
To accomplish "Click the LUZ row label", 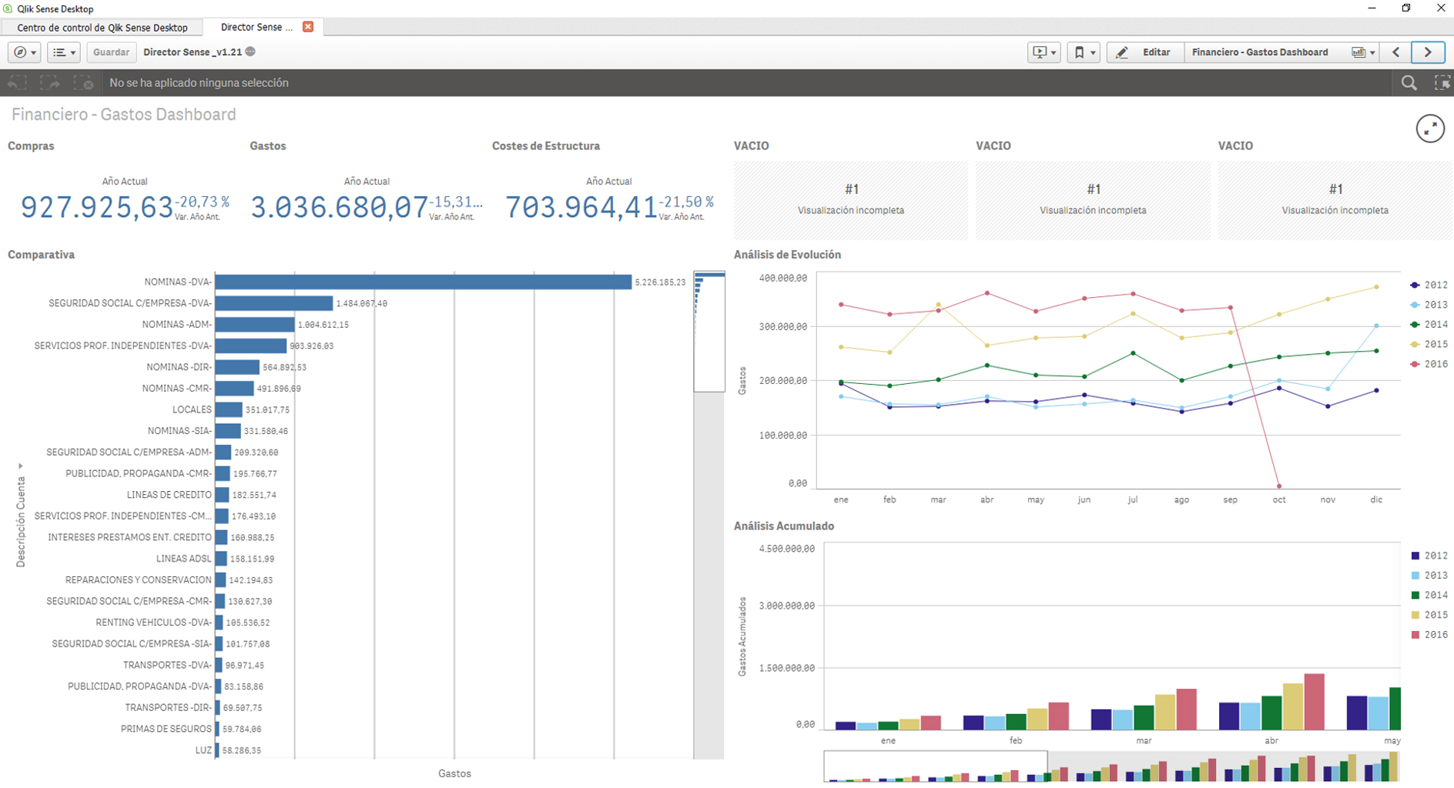I will coord(203,750).
